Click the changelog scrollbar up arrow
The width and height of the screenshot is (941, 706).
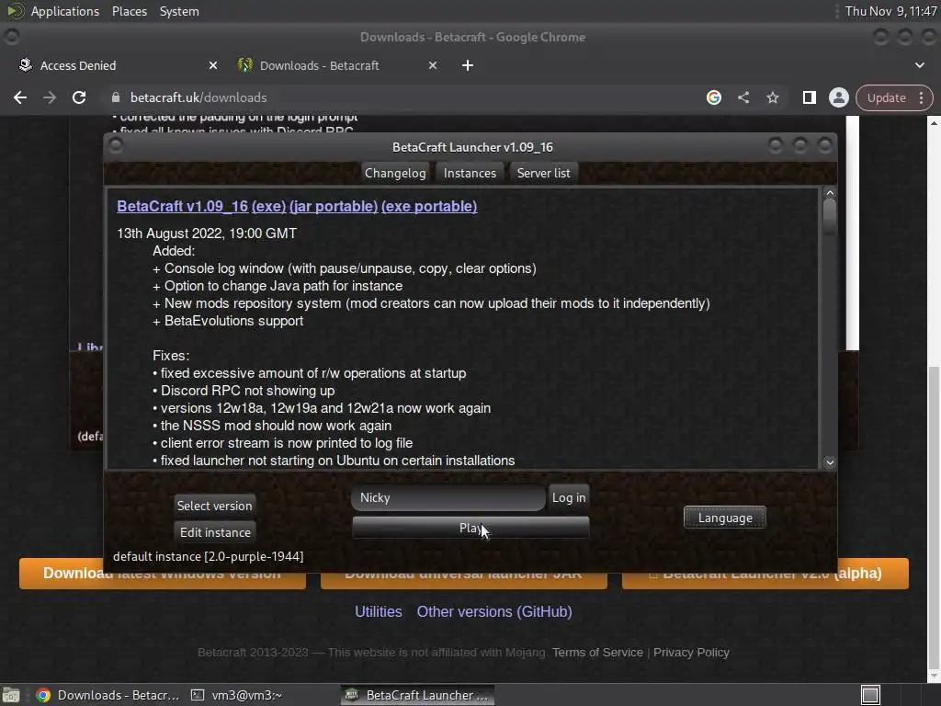(830, 193)
